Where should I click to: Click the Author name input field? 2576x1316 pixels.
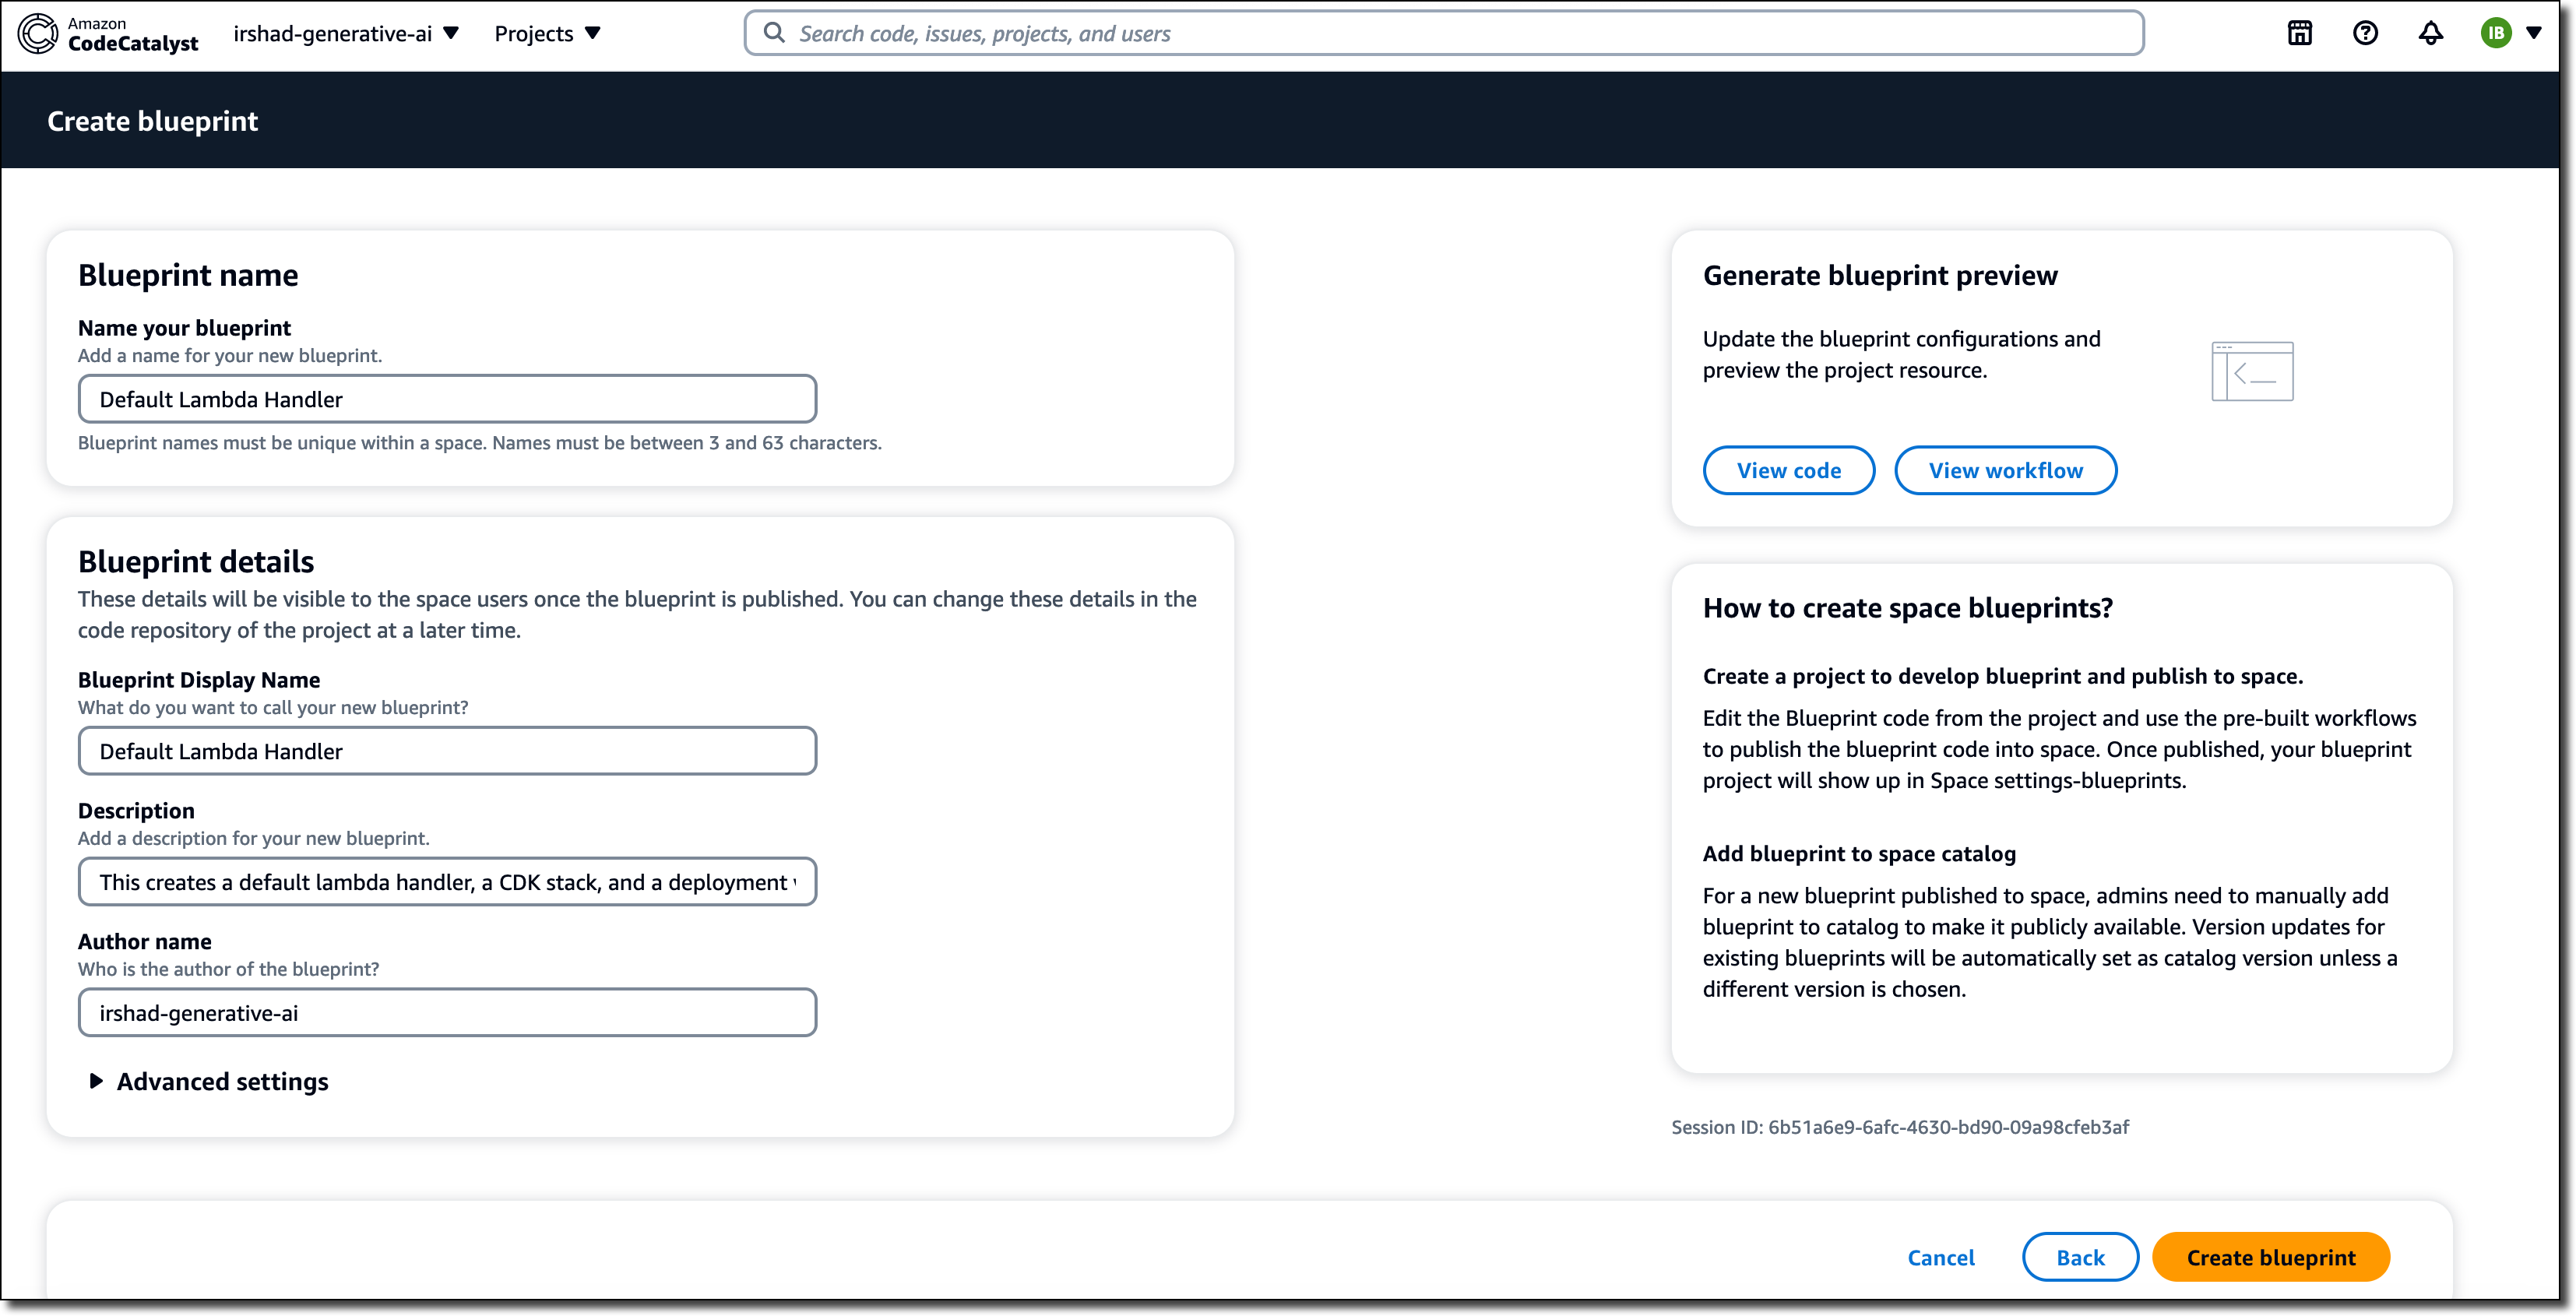pyautogui.click(x=447, y=1013)
